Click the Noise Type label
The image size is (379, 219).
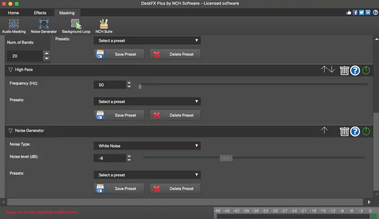[20, 144]
